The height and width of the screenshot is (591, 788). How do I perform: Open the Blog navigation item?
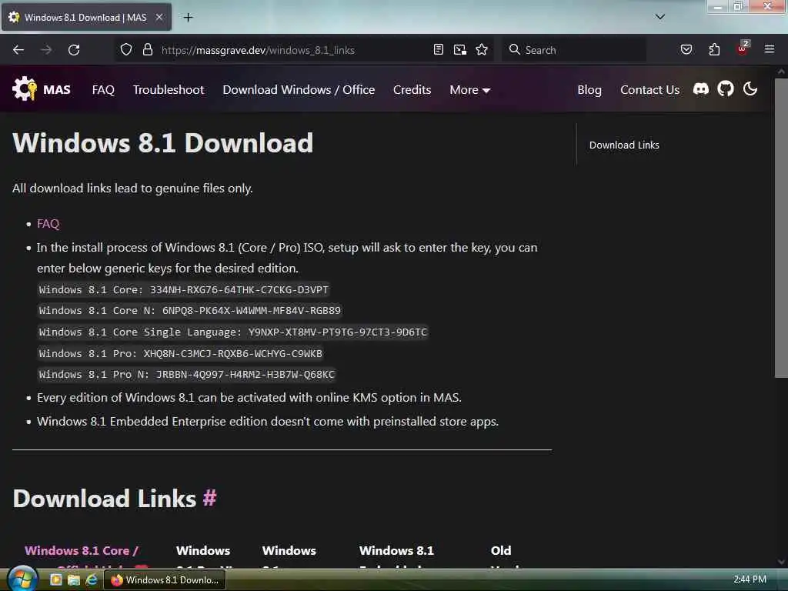pyautogui.click(x=589, y=90)
